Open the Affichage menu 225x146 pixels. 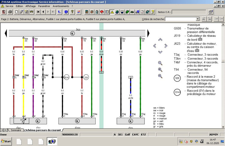31,6
